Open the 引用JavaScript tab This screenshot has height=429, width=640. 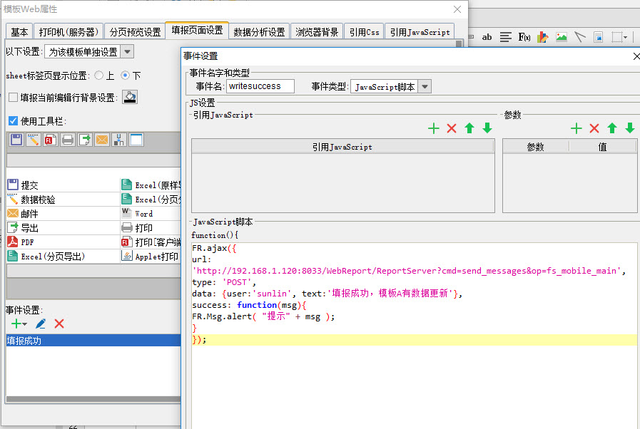420,32
